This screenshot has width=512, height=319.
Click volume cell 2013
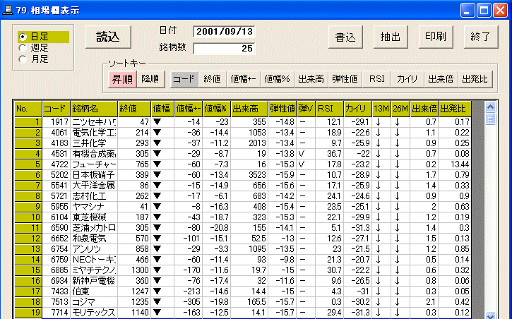coord(249,143)
